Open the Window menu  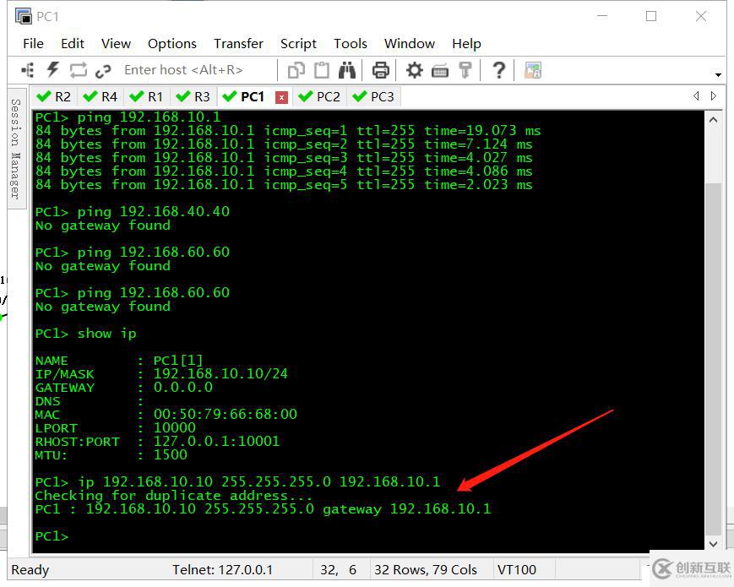tap(410, 44)
